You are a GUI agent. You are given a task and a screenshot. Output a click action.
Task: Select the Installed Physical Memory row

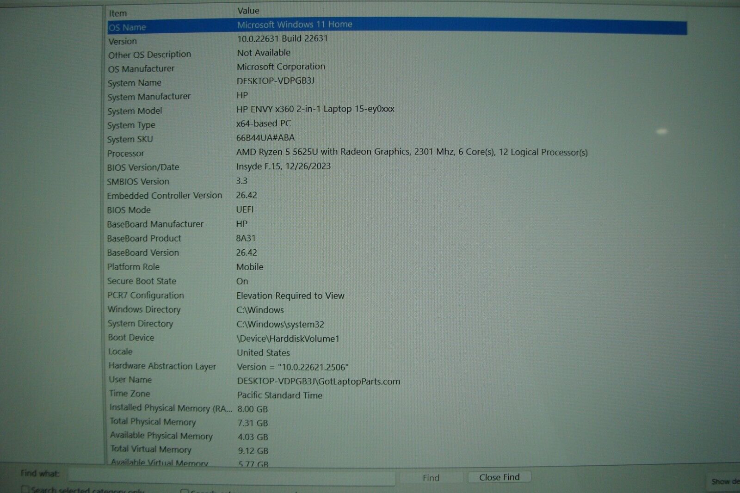[x=397, y=408]
